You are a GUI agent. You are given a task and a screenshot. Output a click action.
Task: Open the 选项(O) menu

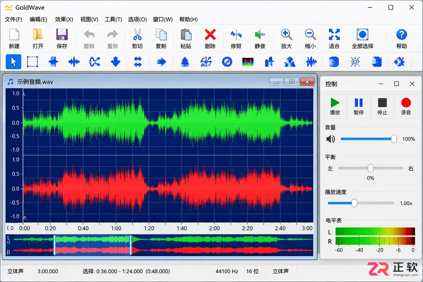pyautogui.click(x=137, y=19)
